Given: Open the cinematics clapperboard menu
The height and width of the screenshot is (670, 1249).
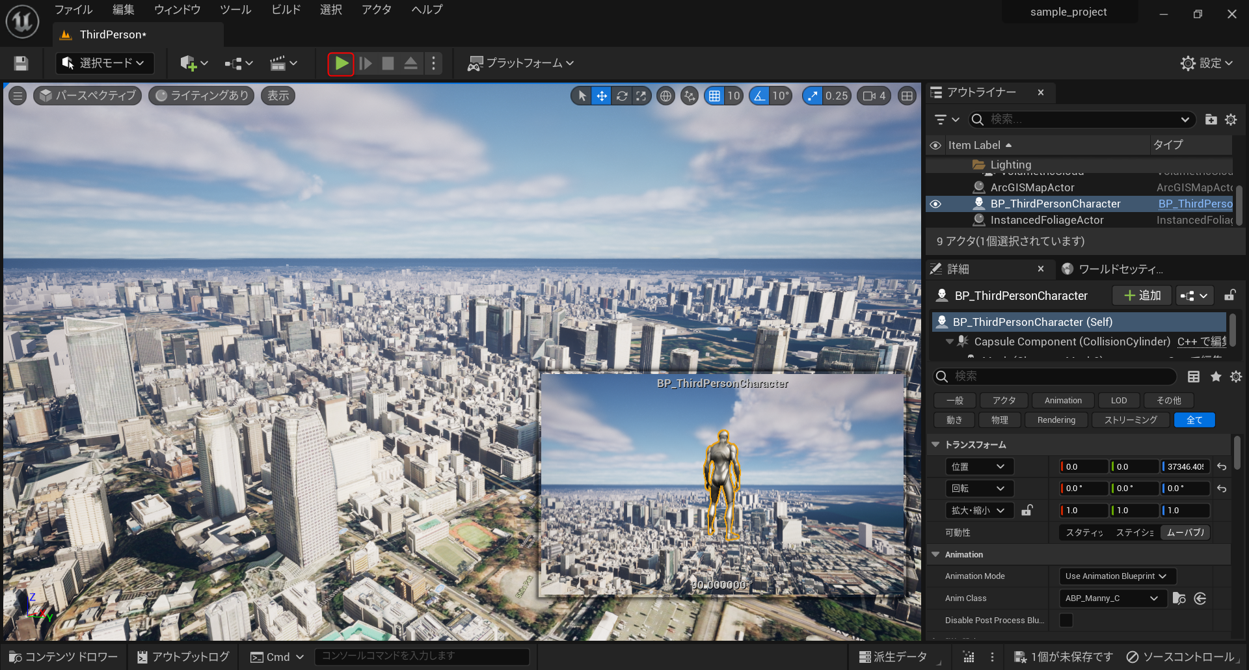Looking at the screenshot, I should pyautogui.click(x=283, y=63).
